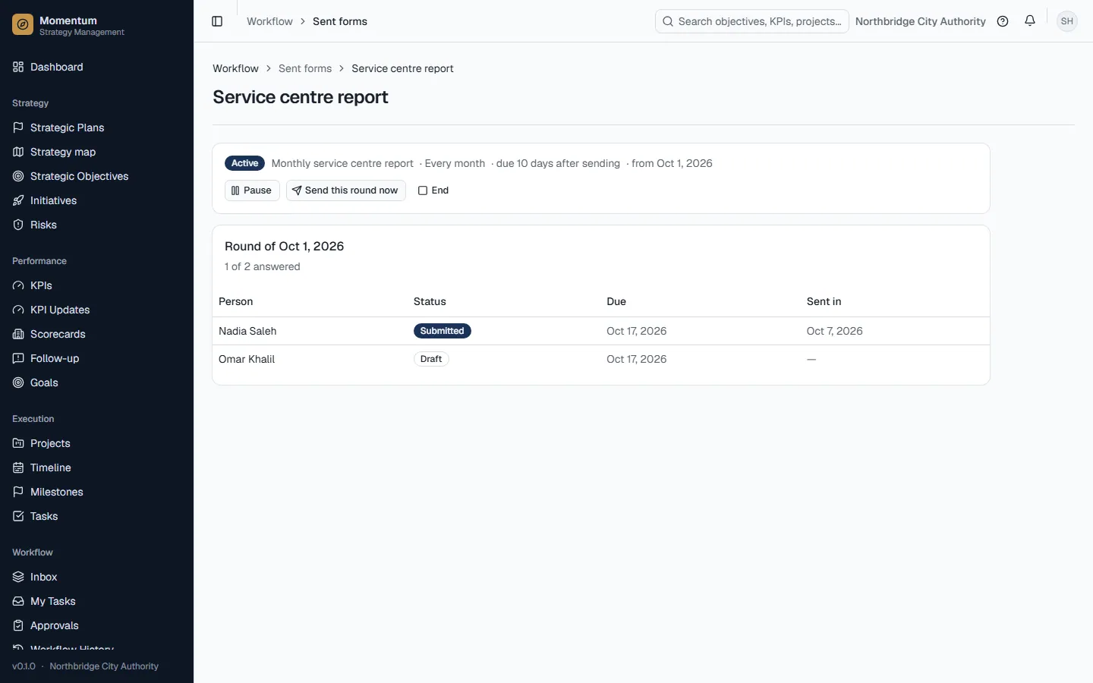Image resolution: width=1093 pixels, height=683 pixels.
Task: Click the Follow-up message icon
Action: (18, 358)
